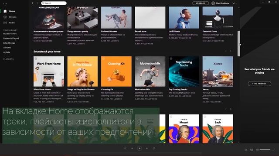Open Recently Played in library

tap(11, 38)
